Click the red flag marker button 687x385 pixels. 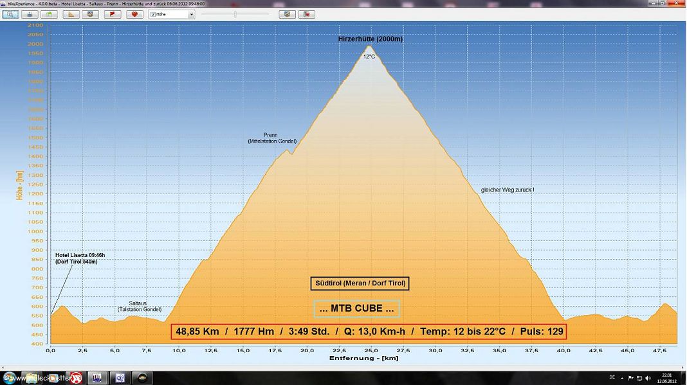pyautogui.click(x=113, y=14)
